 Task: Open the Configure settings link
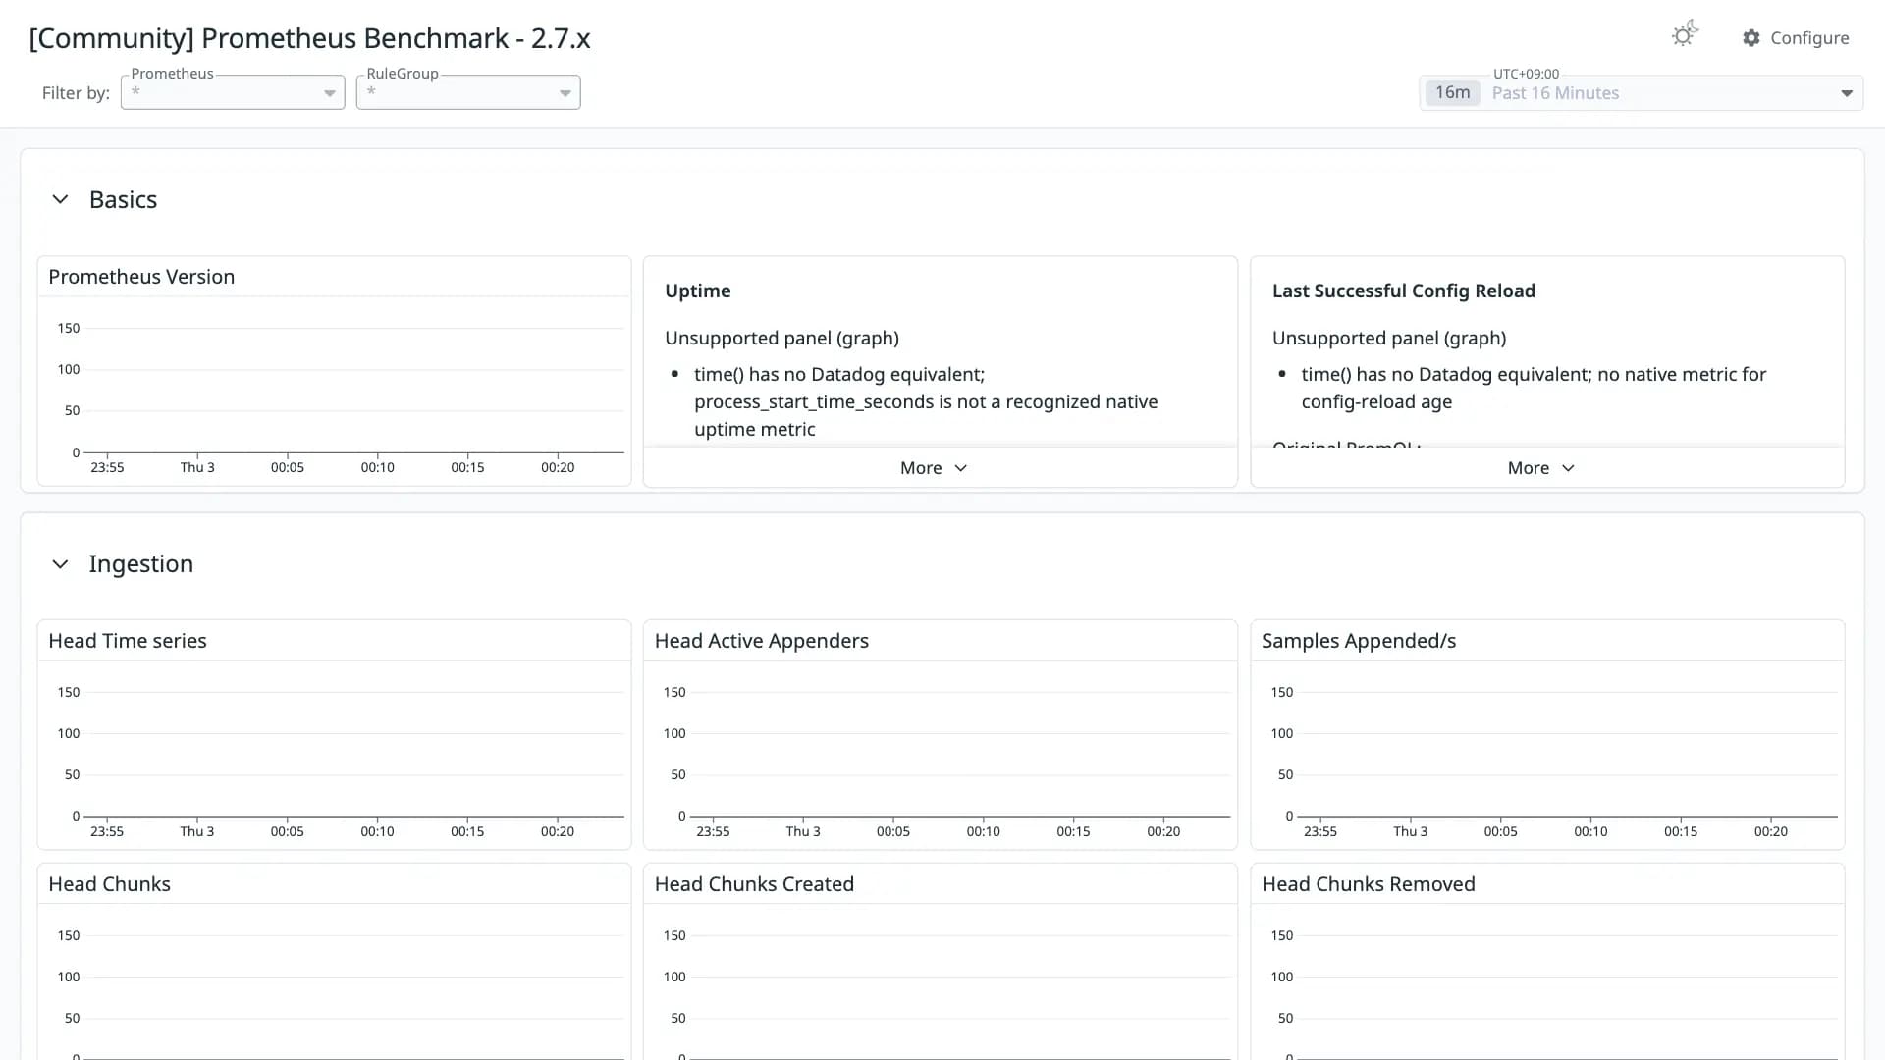point(1796,37)
